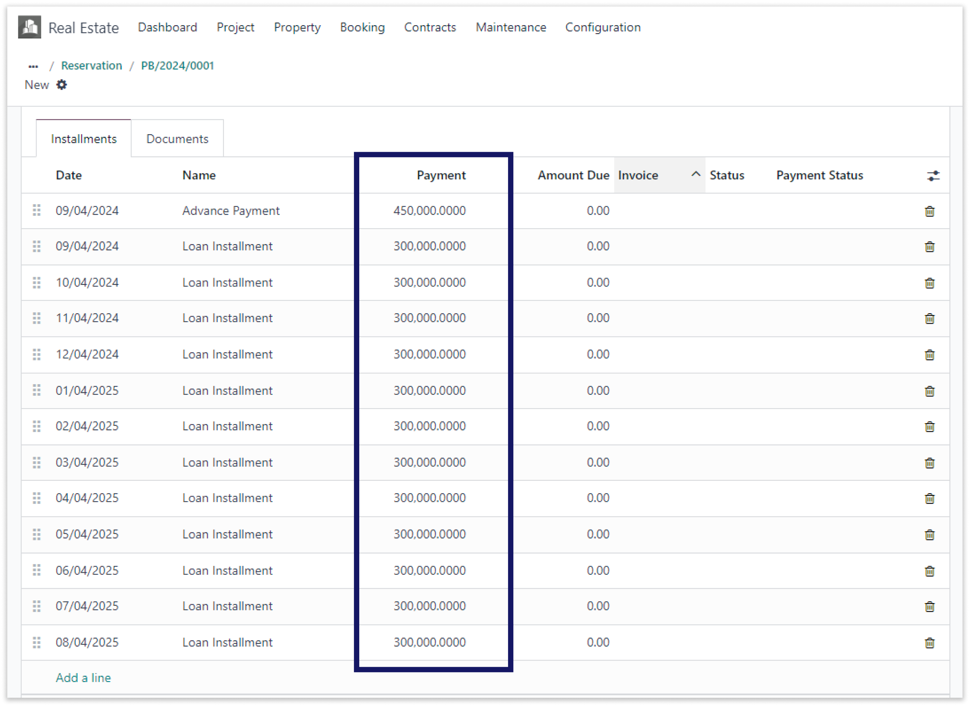Sort by the Name column header
969x705 pixels.
click(x=199, y=175)
